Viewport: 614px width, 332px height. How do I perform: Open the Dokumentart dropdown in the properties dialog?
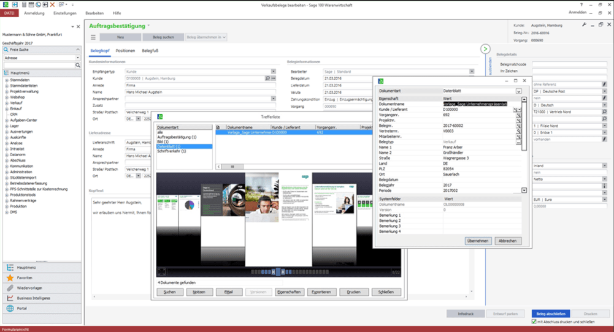tap(518, 91)
